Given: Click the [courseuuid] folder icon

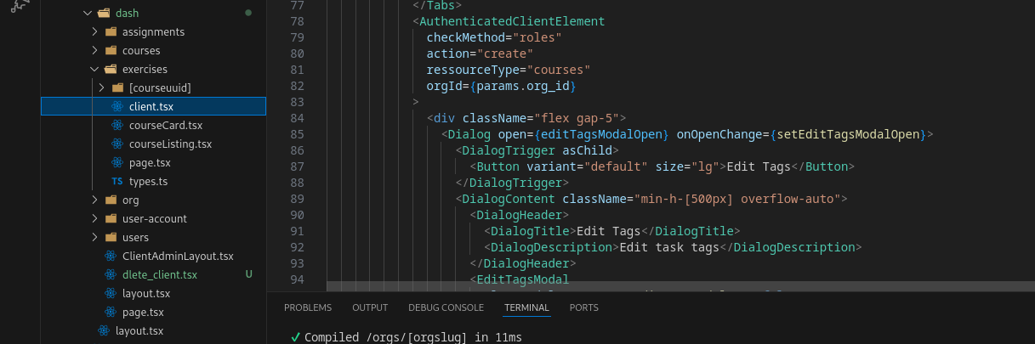Looking at the screenshot, I should click(x=117, y=88).
